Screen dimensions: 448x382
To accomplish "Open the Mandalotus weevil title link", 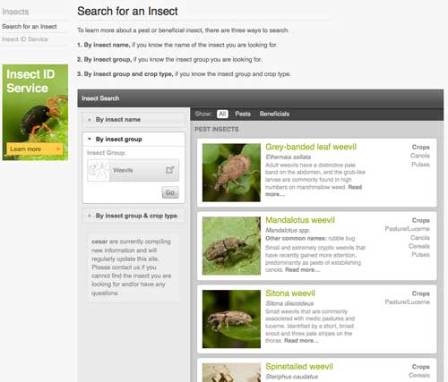I will [300, 220].
